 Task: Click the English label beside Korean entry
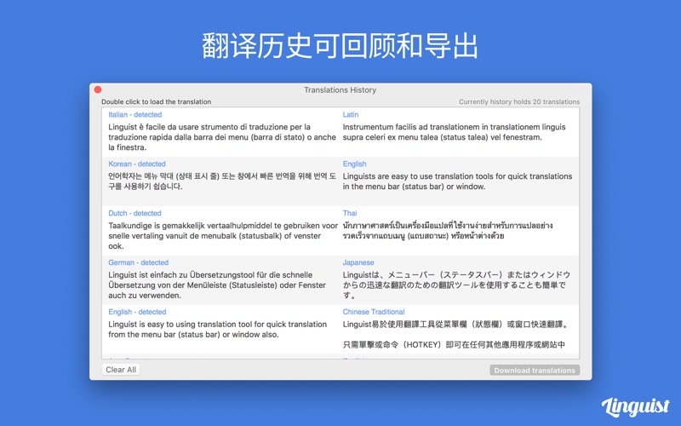pos(354,164)
